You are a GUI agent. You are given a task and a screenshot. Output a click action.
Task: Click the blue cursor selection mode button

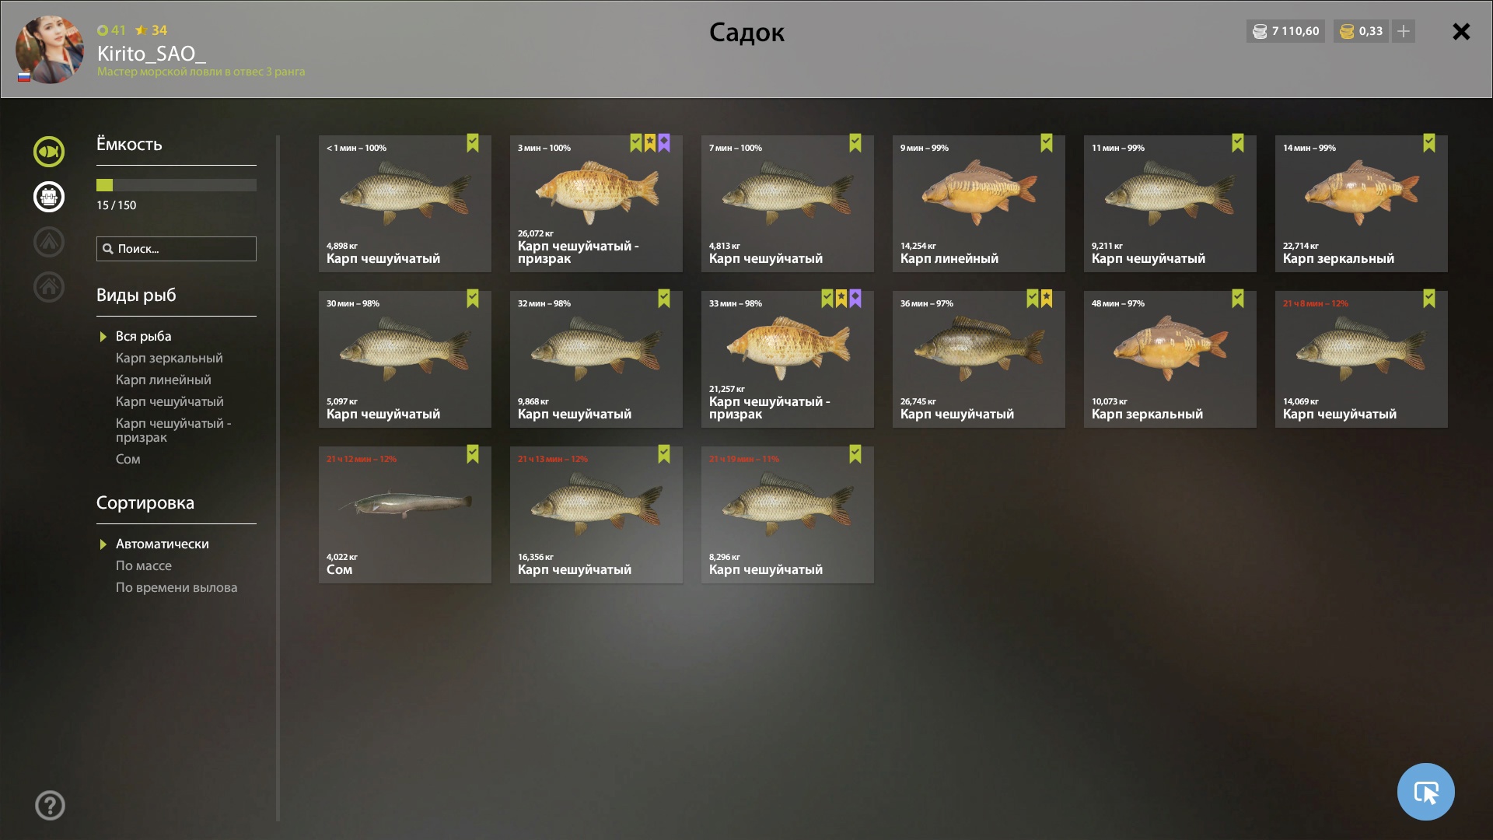1425,792
